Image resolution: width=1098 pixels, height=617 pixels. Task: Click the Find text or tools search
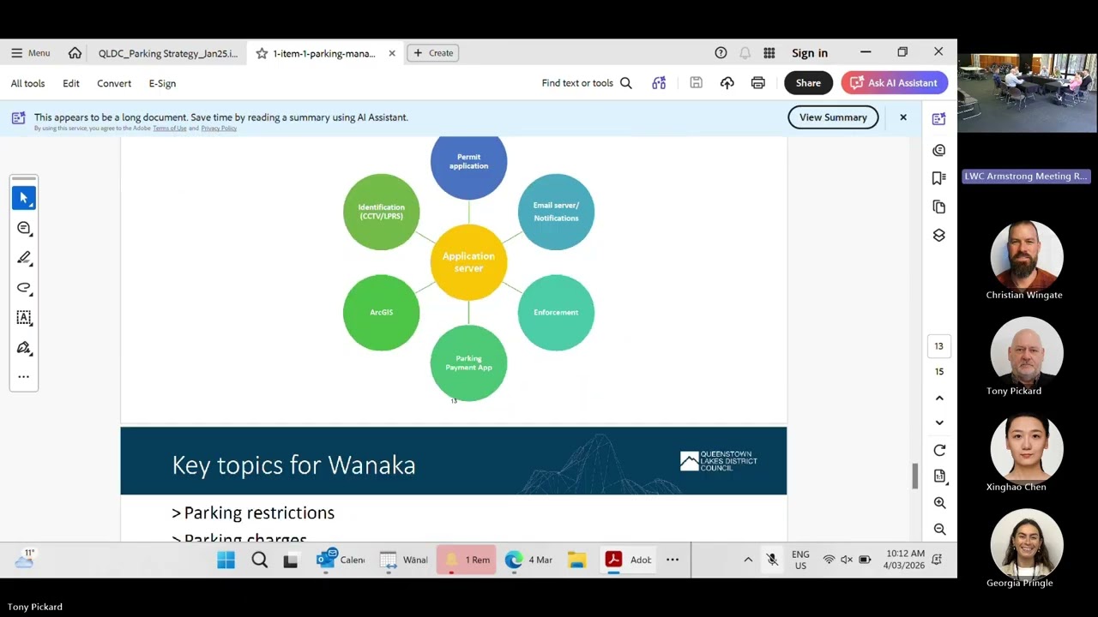[587, 83]
